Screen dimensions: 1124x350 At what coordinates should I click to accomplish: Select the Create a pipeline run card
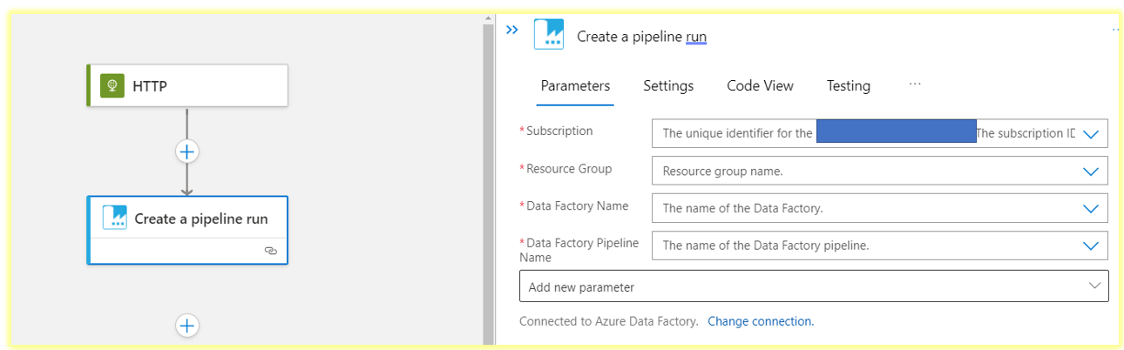(187, 230)
